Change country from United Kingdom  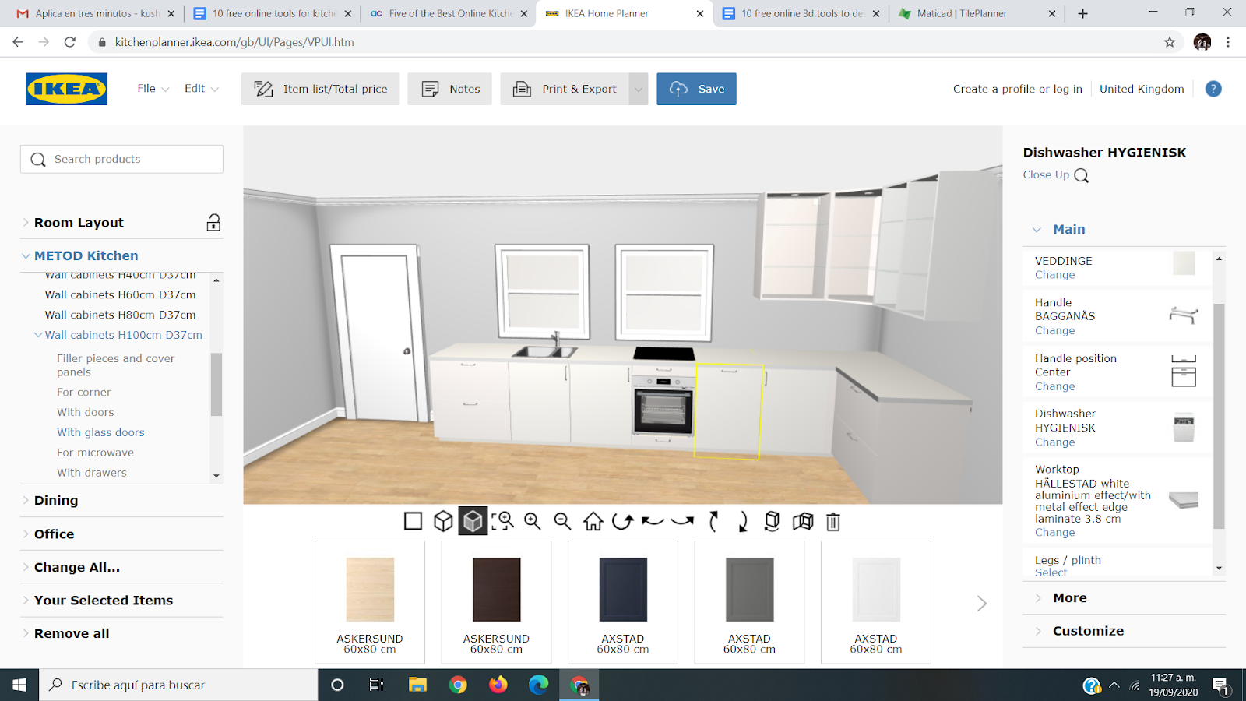(x=1142, y=89)
